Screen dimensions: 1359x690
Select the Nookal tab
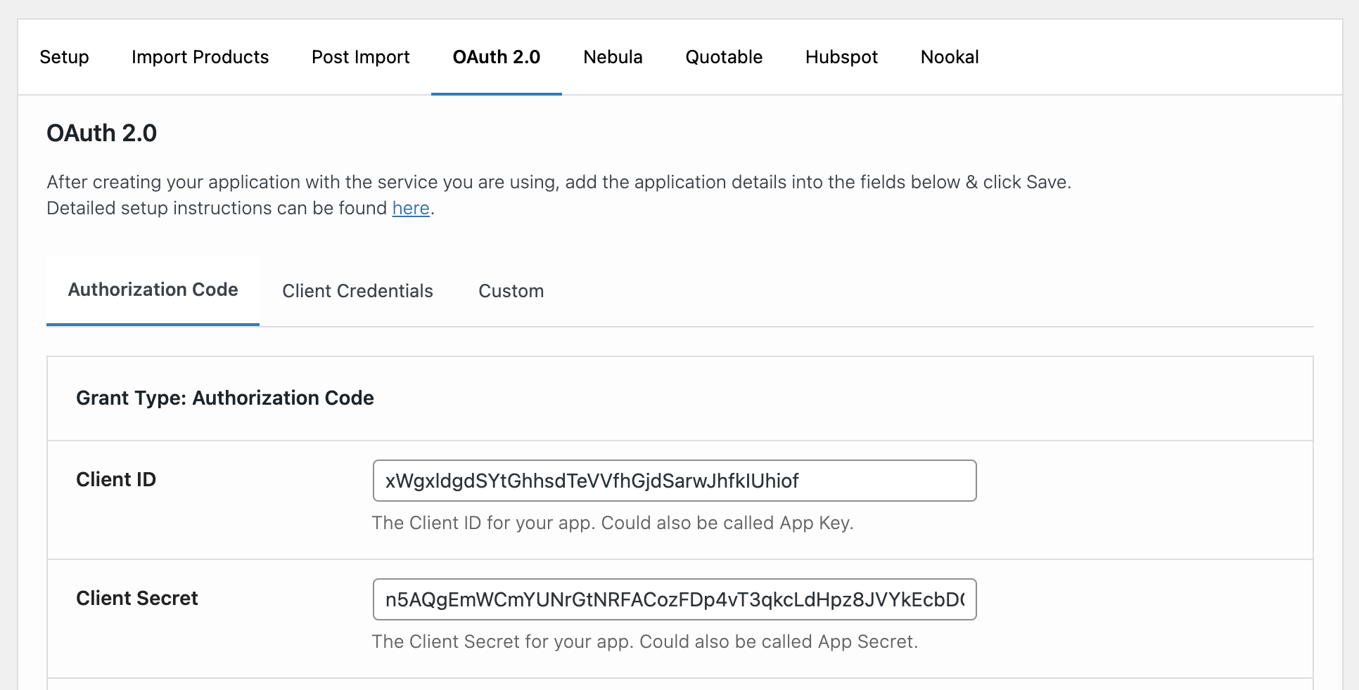(950, 57)
